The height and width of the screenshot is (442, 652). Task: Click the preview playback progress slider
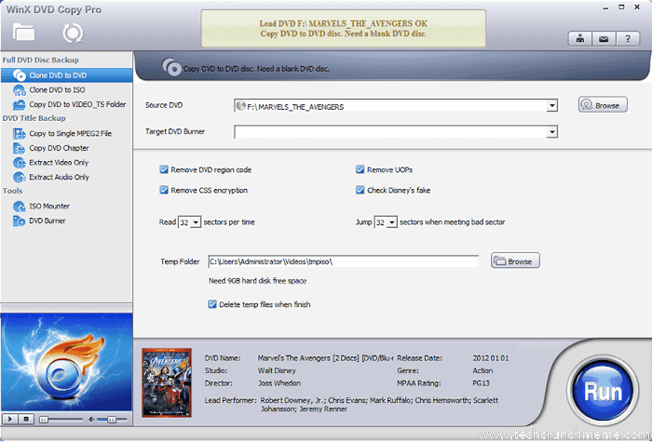click(61, 420)
